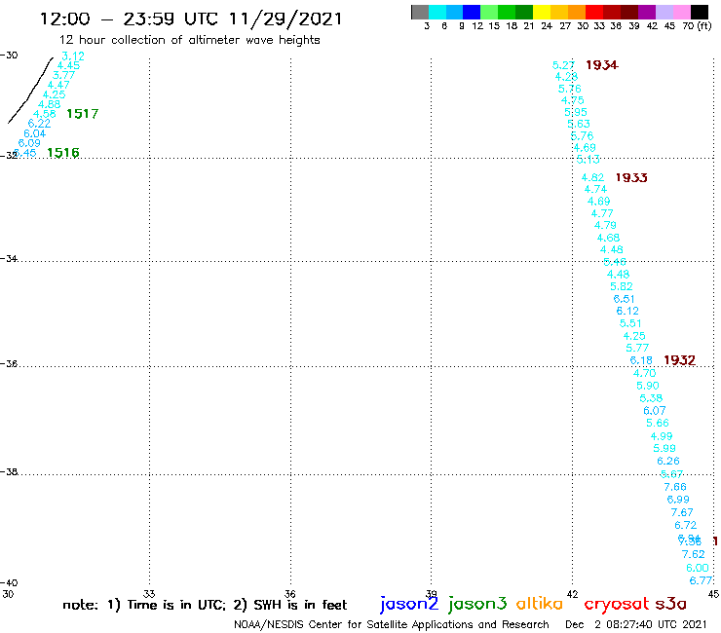
Task: Click wave height value 5.27
Action: click(x=563, y=65)
